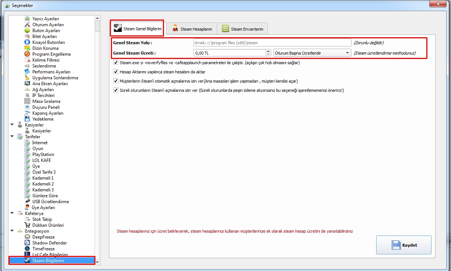Open the LOL KAFE tariff item
Viewport: 451px width, 271px height.
click(x=42, y=160)
